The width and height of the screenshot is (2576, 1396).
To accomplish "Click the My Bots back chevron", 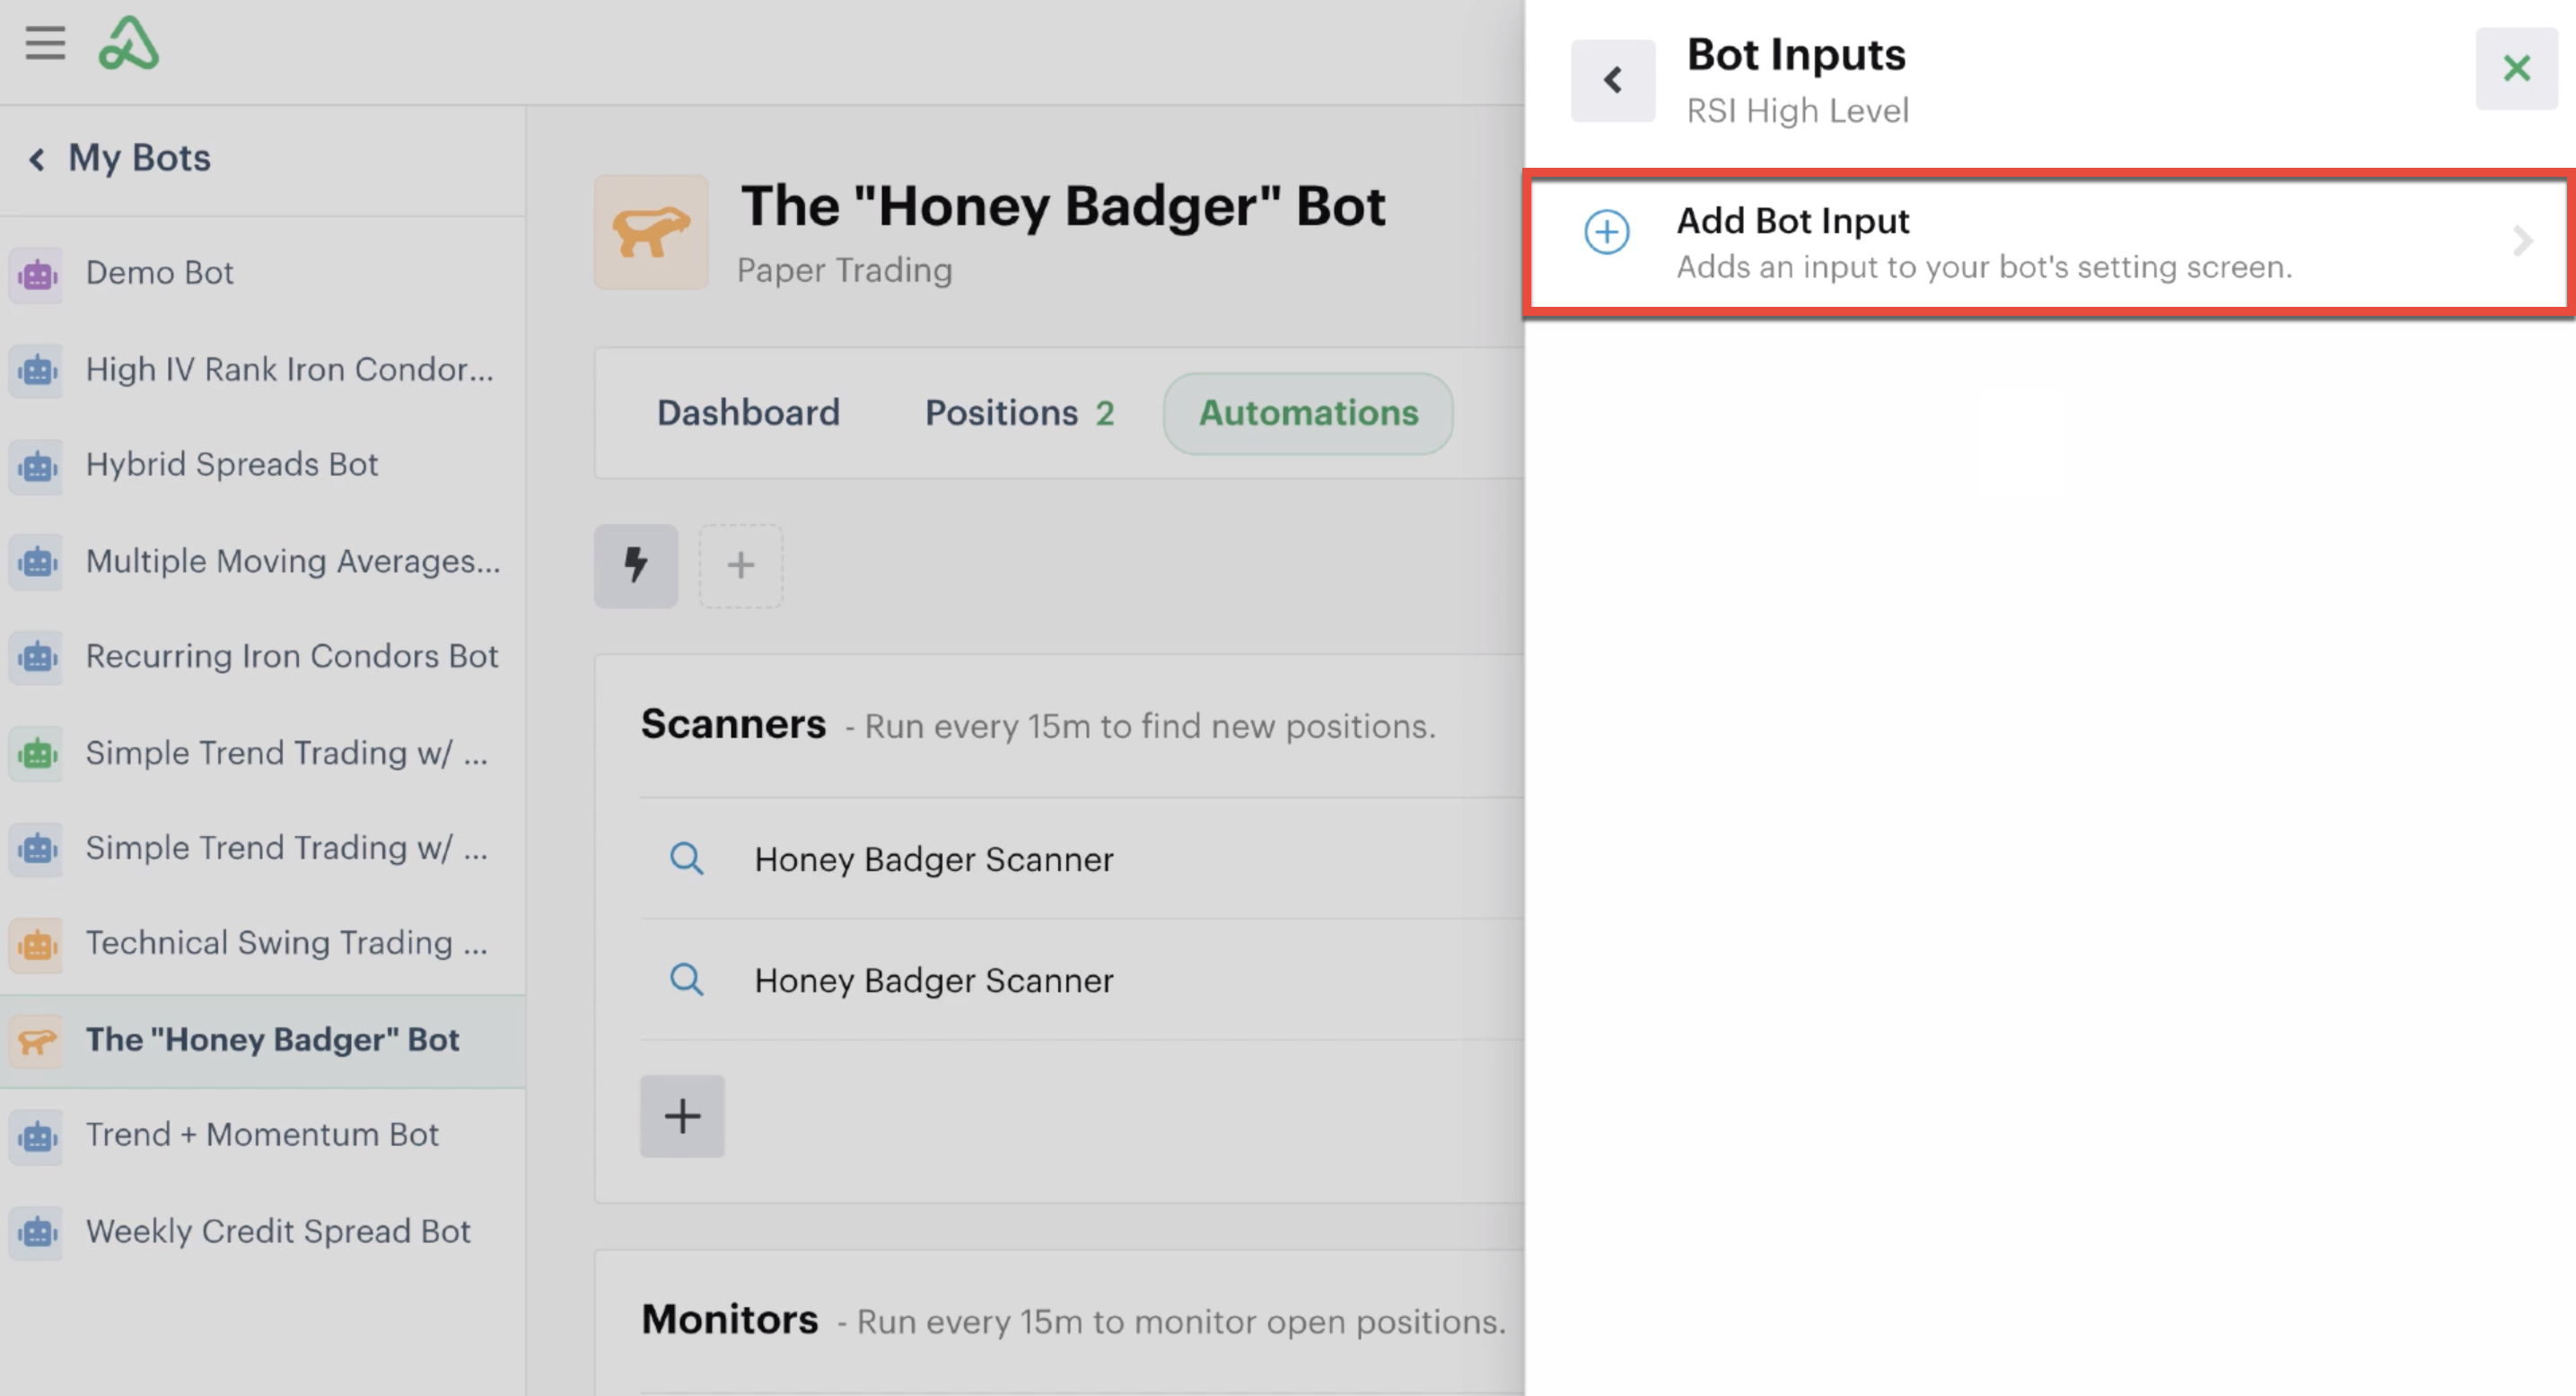I will [x=37, y=159].
